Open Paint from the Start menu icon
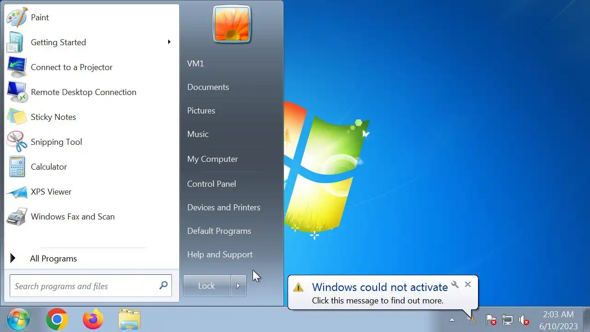590x332 pixels. pyautogui.click(x=17, y=18)
